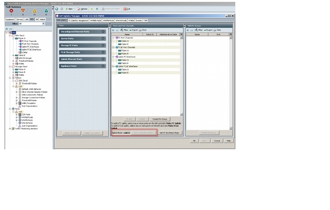This screenshot has width=330, height=210.
Task: Click Fabric ID column header
Action: 149,34
